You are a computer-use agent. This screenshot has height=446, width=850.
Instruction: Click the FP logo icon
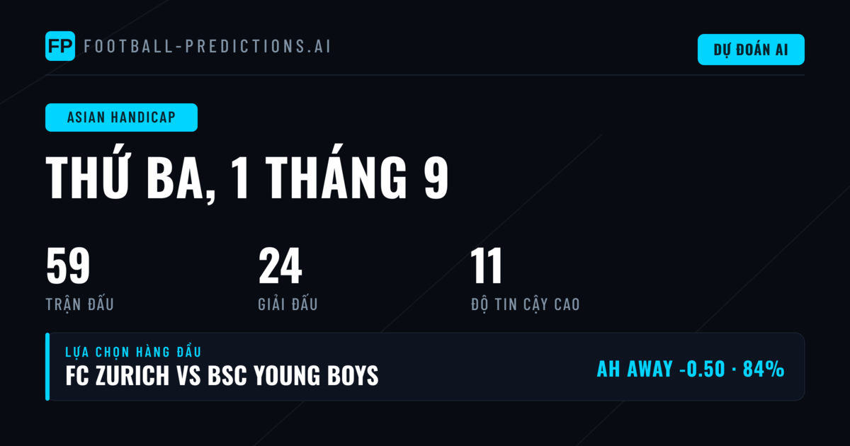(60, 46)
